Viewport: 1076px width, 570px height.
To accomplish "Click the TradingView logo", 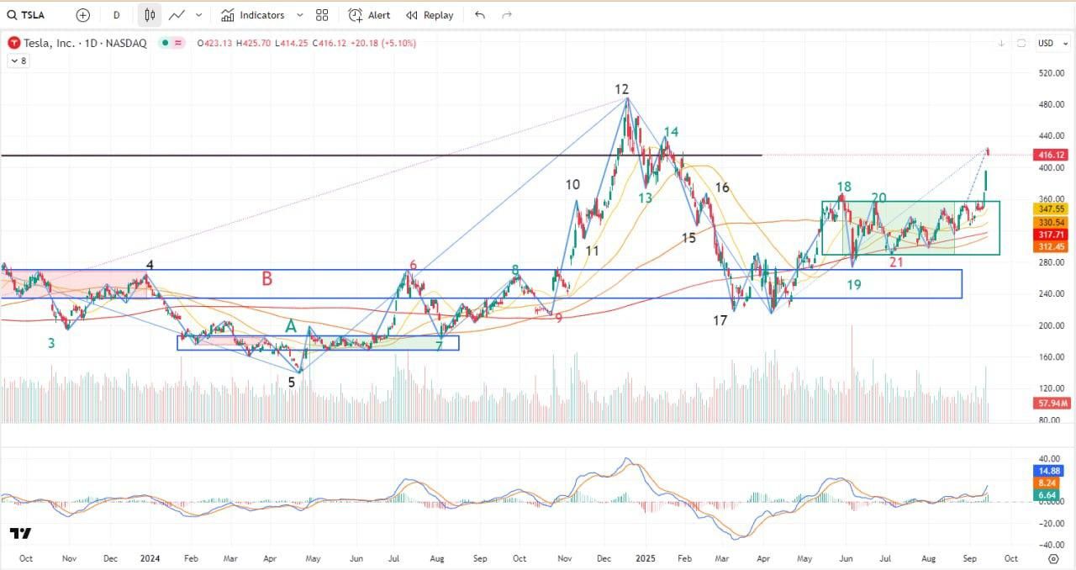I will [x=21, y=534].
